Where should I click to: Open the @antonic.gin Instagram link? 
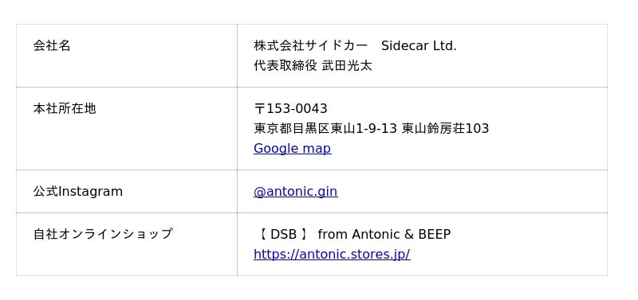(295, 191)
